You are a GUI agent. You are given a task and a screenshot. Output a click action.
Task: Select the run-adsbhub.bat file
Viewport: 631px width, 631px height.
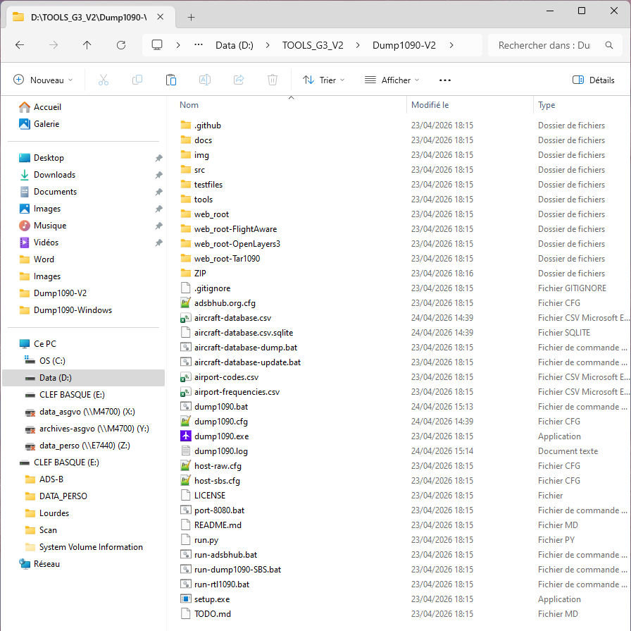pyautogui.click(x=225, y=554)
